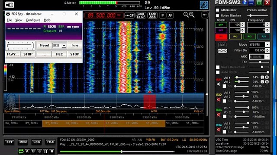The width and height of the screenshot is (277, 155).
Task: Click the Reset button in RDS Spy
Action: [44, 45]
